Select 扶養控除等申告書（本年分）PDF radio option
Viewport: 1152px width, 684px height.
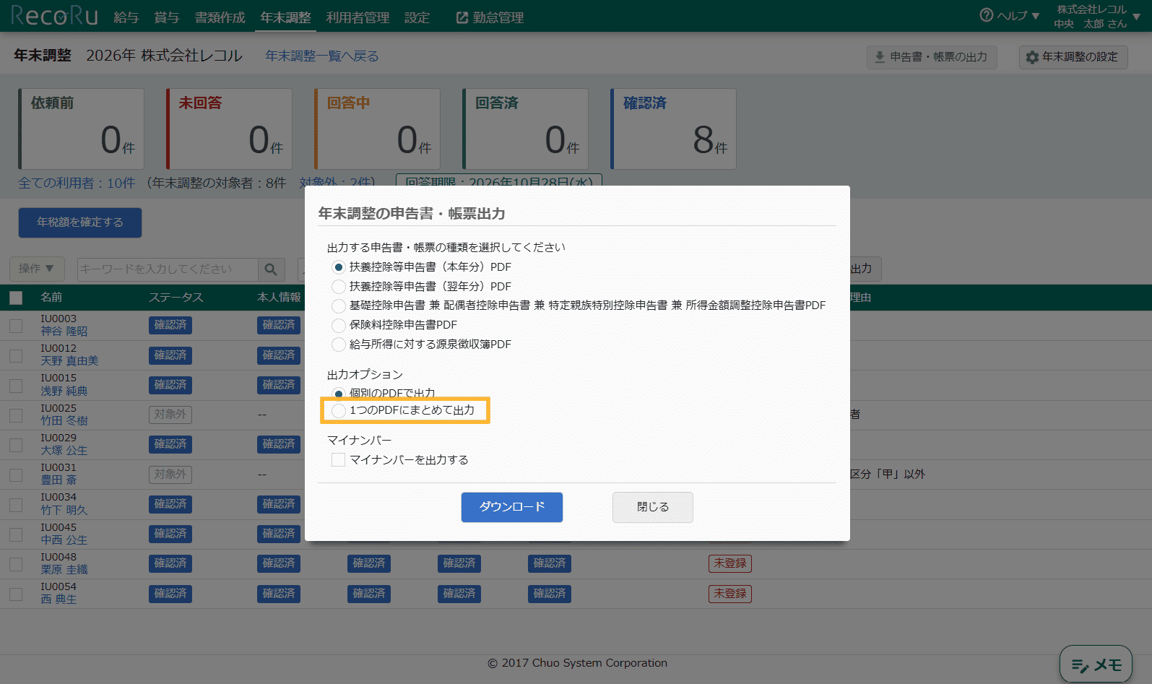(338, 267)
